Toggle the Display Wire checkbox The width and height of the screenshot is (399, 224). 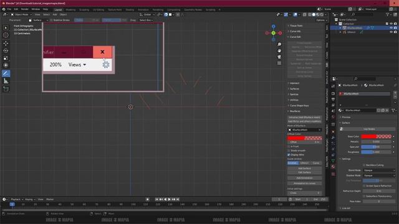(289, 155)
